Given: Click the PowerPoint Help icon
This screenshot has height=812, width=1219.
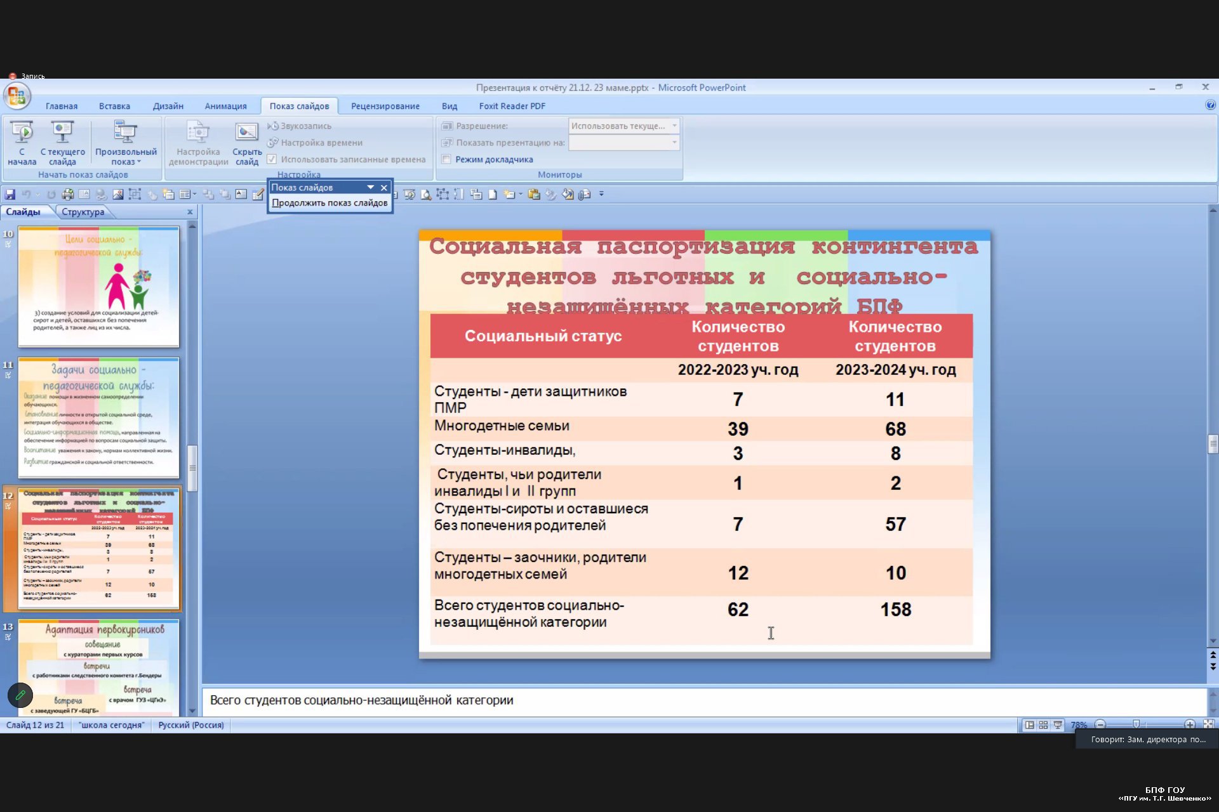Looking at the screenshot, I should pyautogui.click(x=1211, y=105).
